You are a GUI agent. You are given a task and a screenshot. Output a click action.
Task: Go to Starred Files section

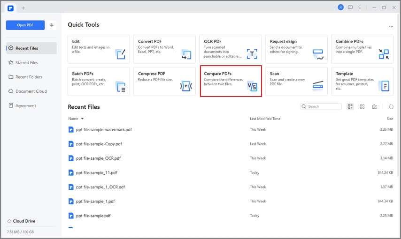pos(27,62)
